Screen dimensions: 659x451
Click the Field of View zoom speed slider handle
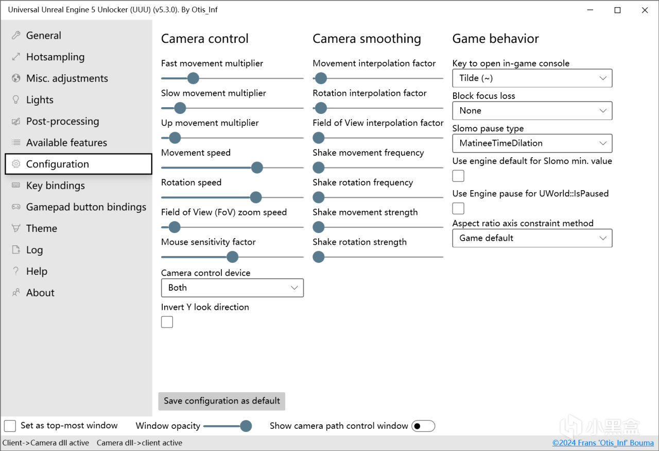tap(175, 227)
